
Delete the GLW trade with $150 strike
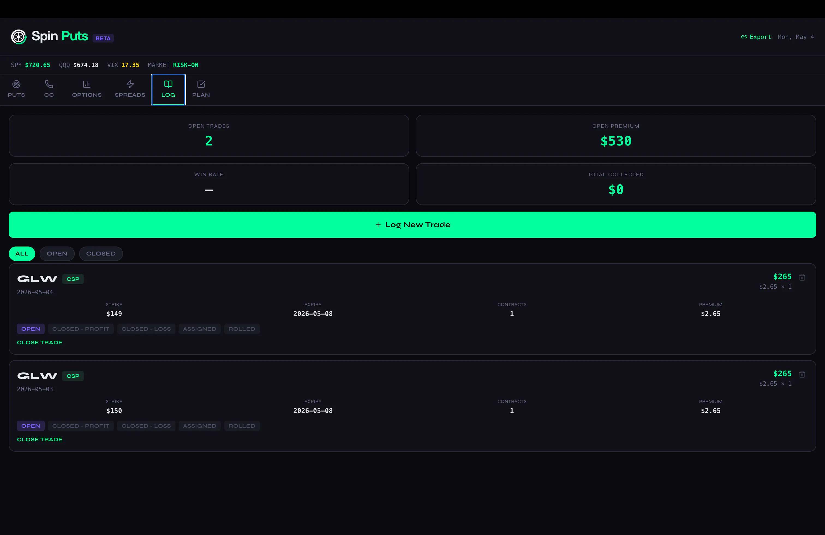click(802, 374)
